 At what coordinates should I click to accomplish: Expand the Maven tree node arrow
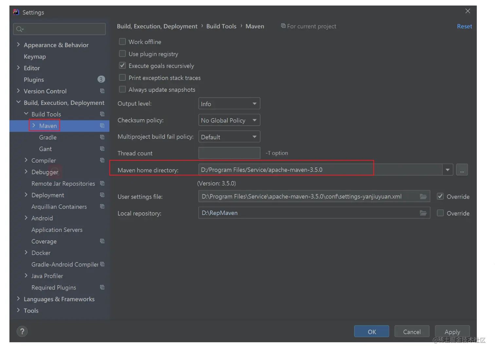point(34,126)
